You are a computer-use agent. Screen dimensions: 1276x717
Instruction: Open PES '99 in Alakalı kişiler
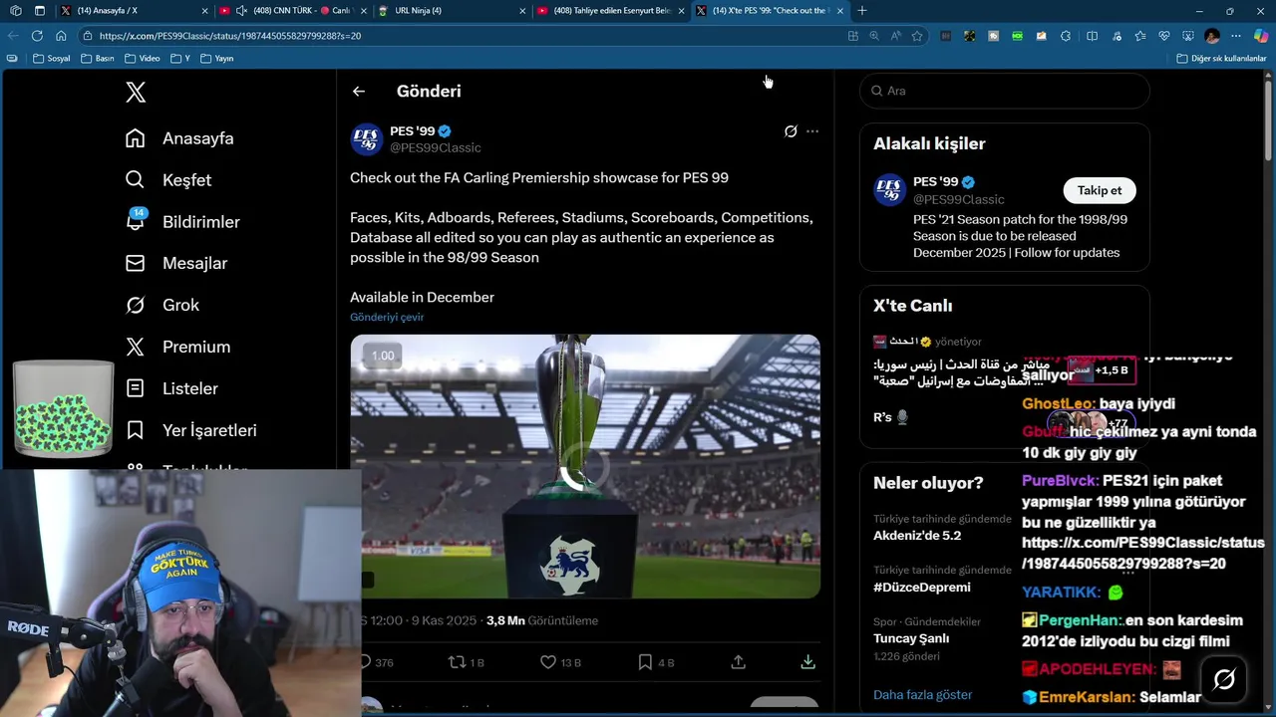coord(936,182)
